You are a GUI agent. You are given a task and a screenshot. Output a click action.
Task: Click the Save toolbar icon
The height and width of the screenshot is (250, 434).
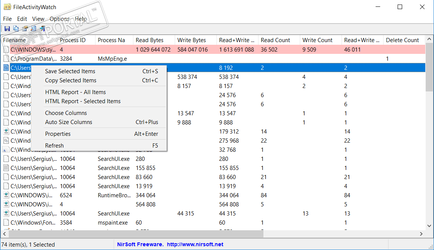(7, 28)
